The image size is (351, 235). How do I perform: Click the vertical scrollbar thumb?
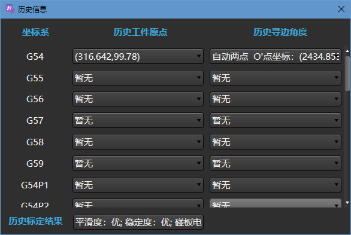click(347, 74)
